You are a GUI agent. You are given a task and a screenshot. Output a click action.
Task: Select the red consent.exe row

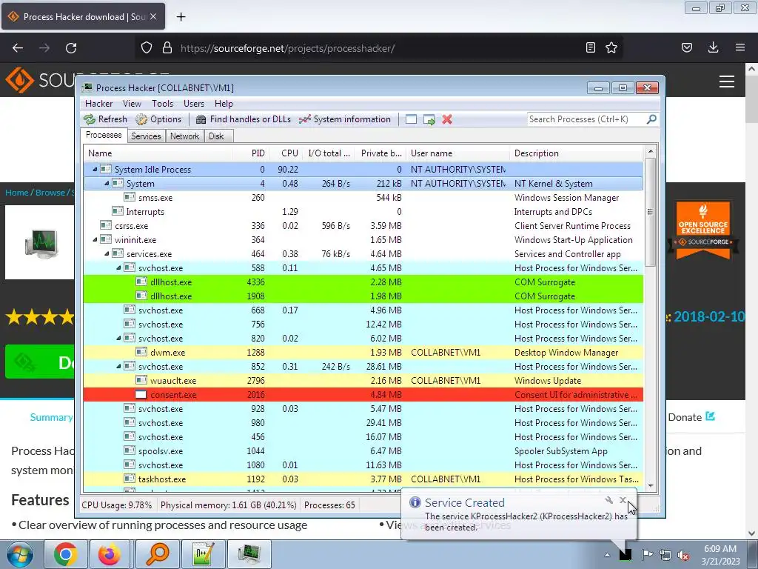(x=363, y=394)
